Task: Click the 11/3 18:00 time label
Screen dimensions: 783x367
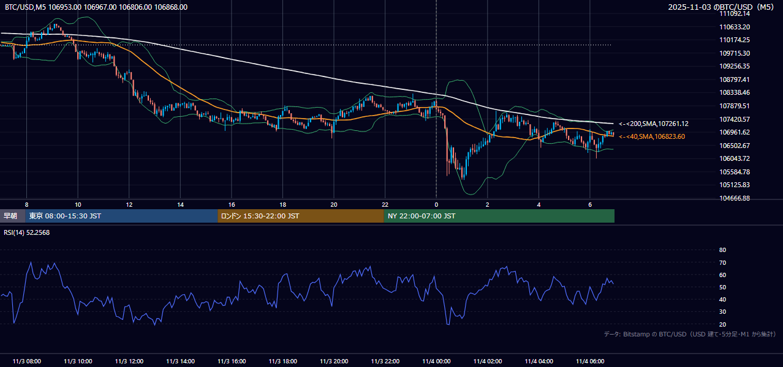Action: (282, 361)
